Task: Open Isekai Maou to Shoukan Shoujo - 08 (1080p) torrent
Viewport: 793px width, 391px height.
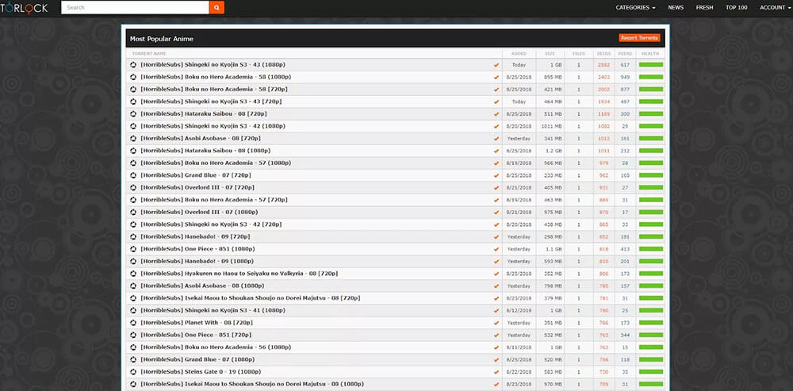Action: [x=252, y=385]
